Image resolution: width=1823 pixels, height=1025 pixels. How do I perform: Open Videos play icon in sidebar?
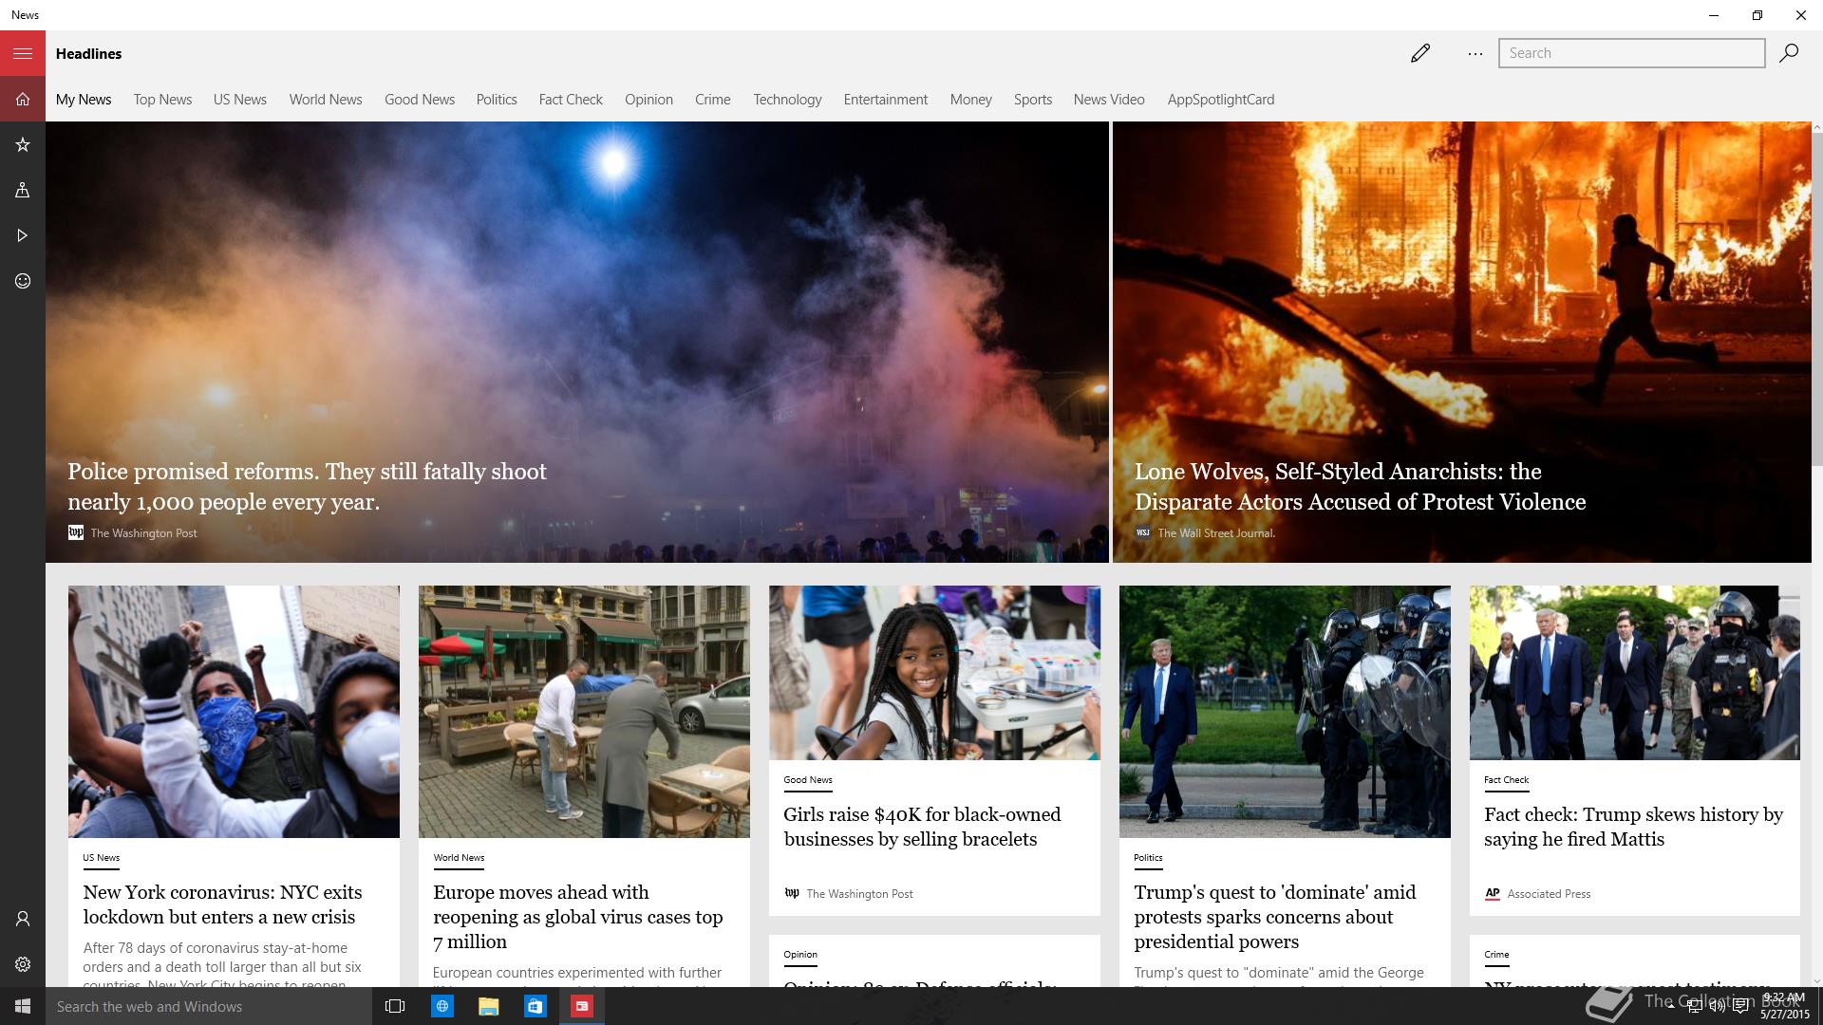tap(23, 235)
